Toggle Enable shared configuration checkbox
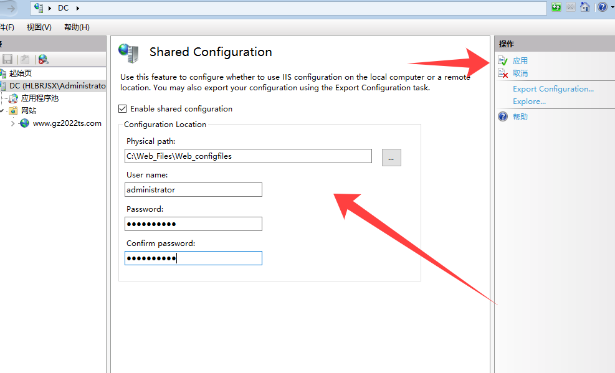Screen dimensions: 615x373 click(x=122, y=109)
